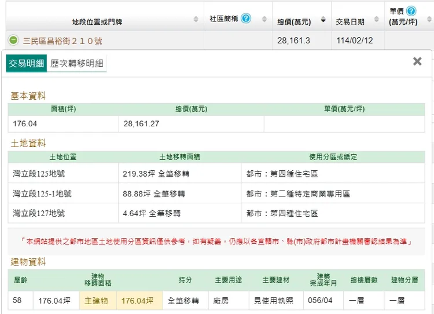Sort by 總價(萬元) descending arrow
434x314 pixels.
point(323,20)
